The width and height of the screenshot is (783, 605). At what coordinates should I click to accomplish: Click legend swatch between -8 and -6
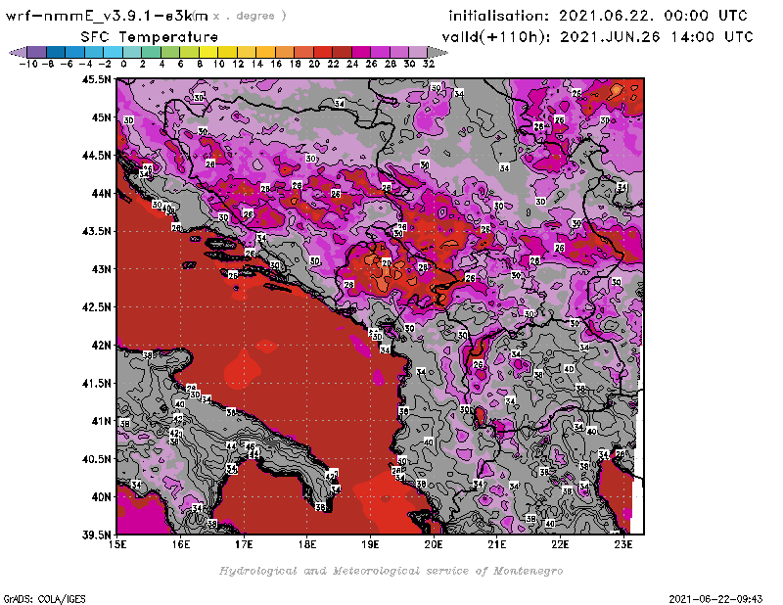pyautogui.click(x=56, y=52)
